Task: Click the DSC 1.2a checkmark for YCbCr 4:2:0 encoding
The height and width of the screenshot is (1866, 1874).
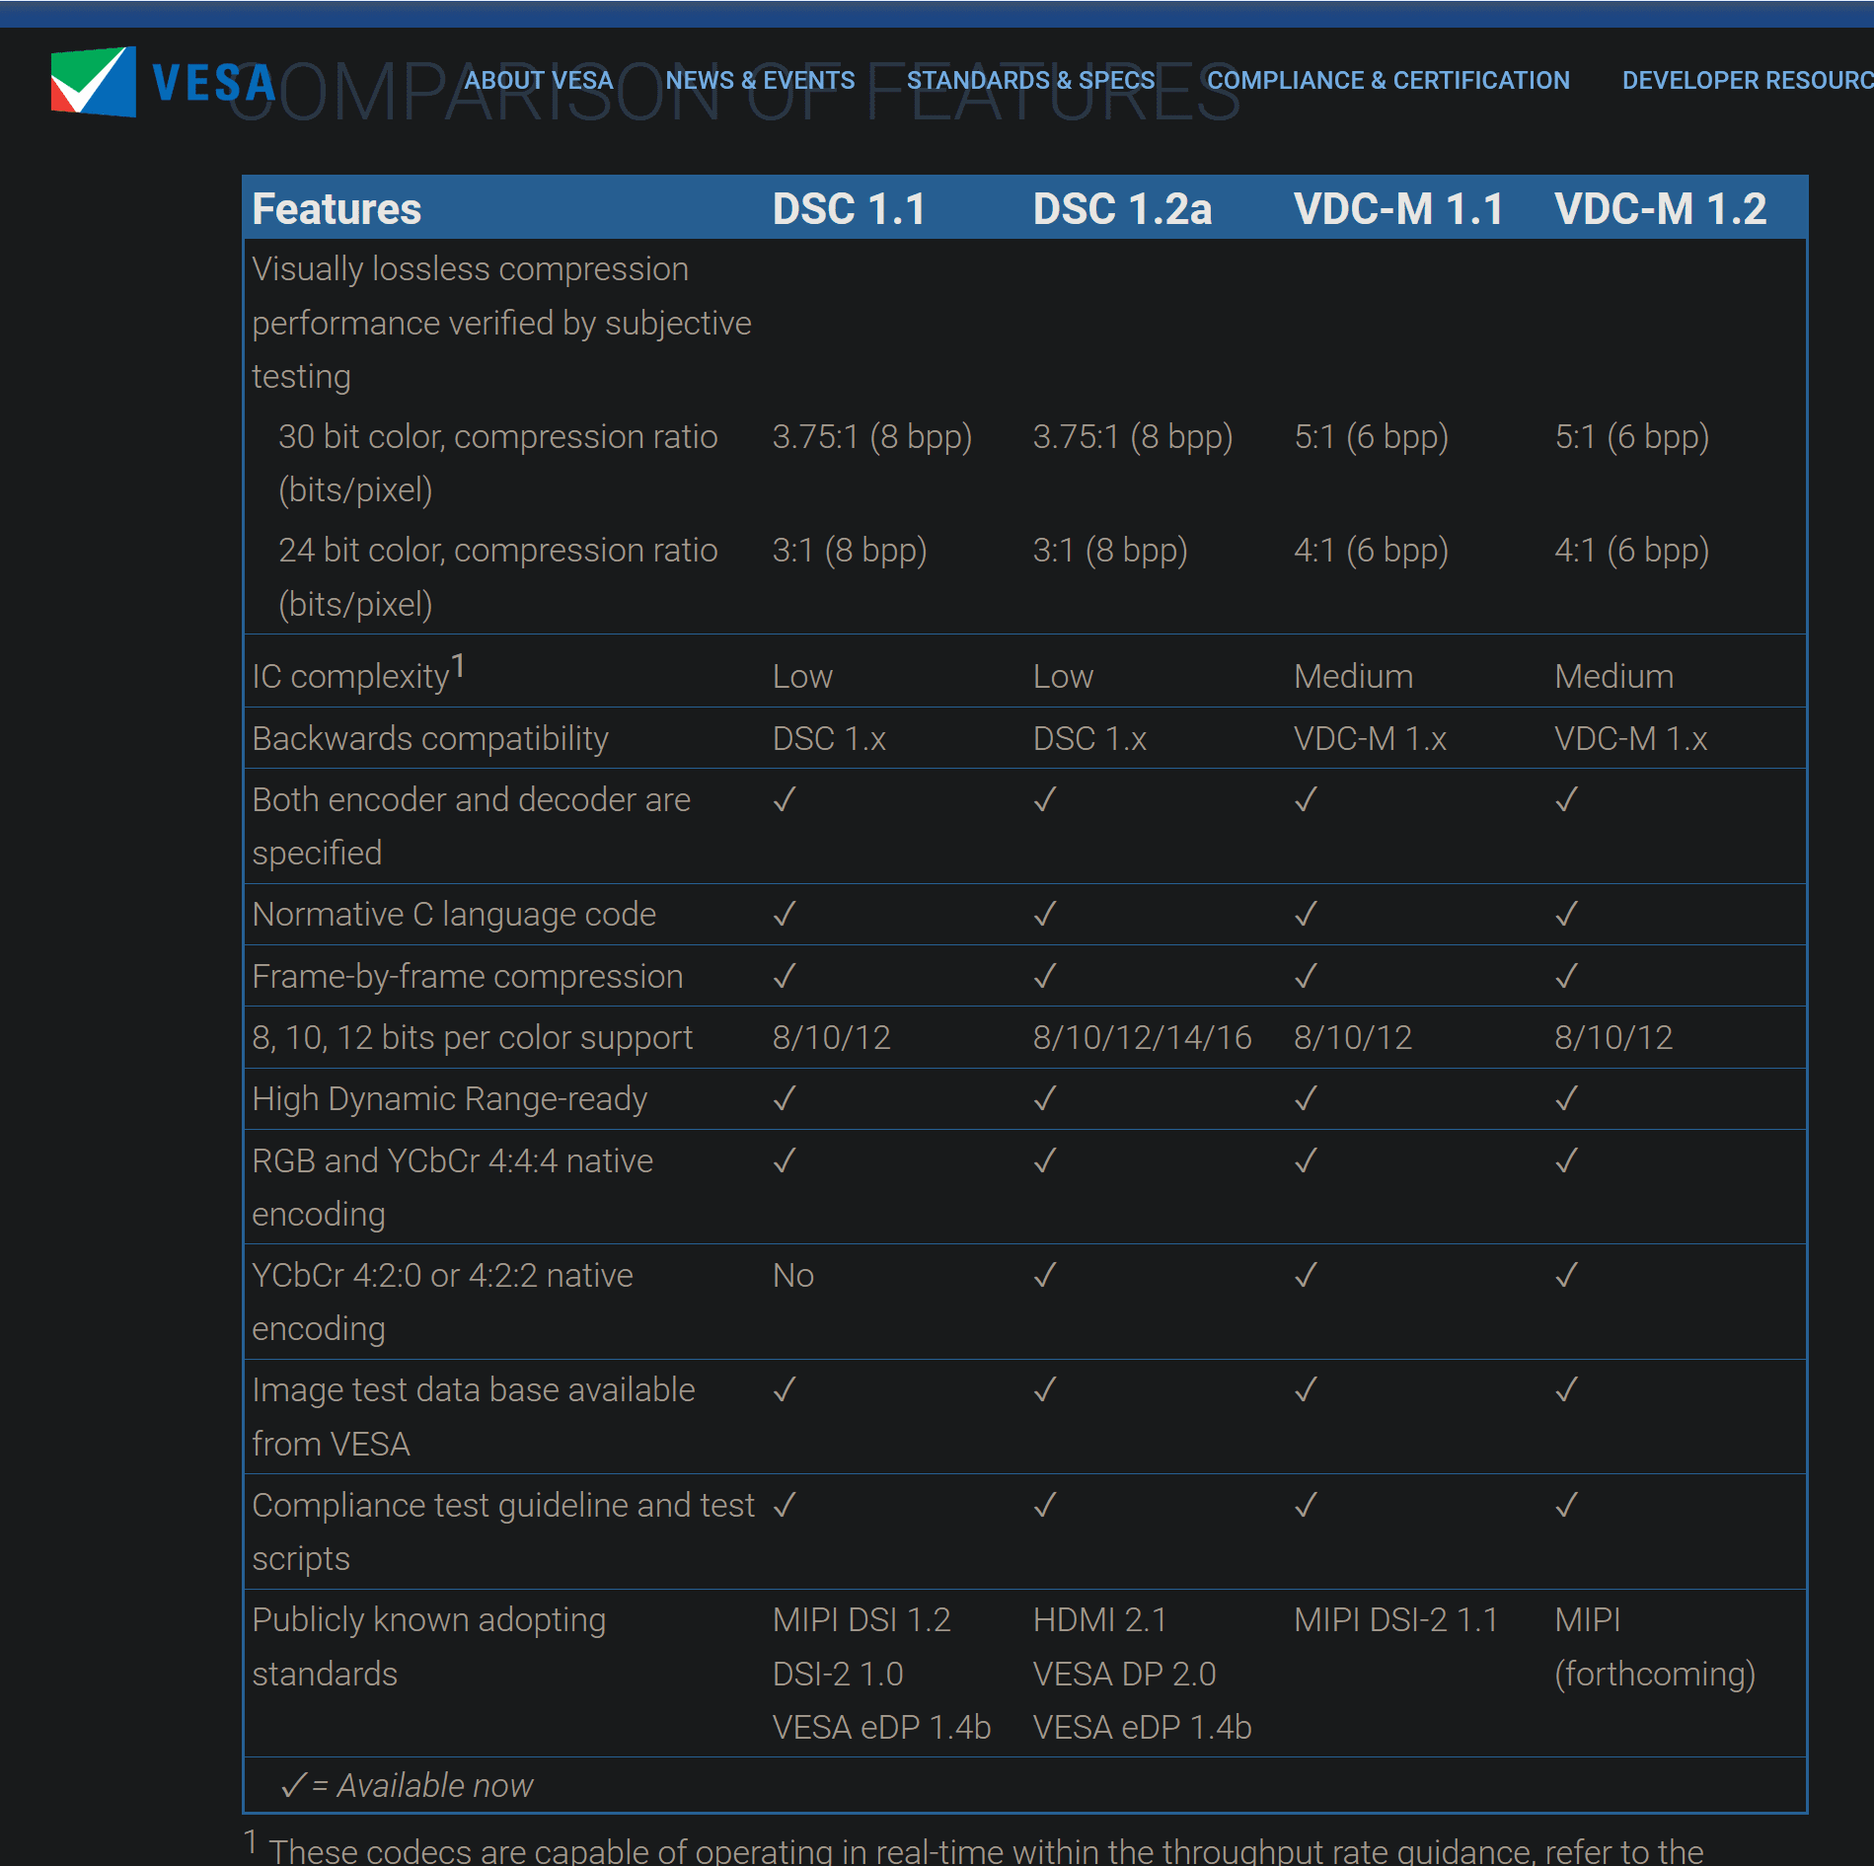Action: [1045, 1275]
